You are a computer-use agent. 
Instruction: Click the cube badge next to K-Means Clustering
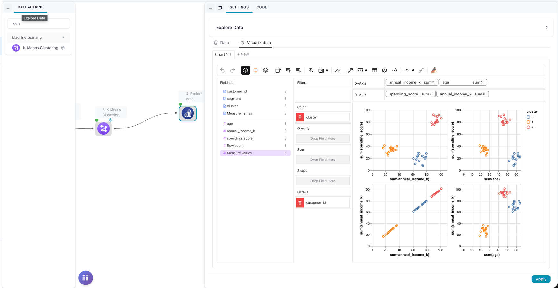click(63, 48)
